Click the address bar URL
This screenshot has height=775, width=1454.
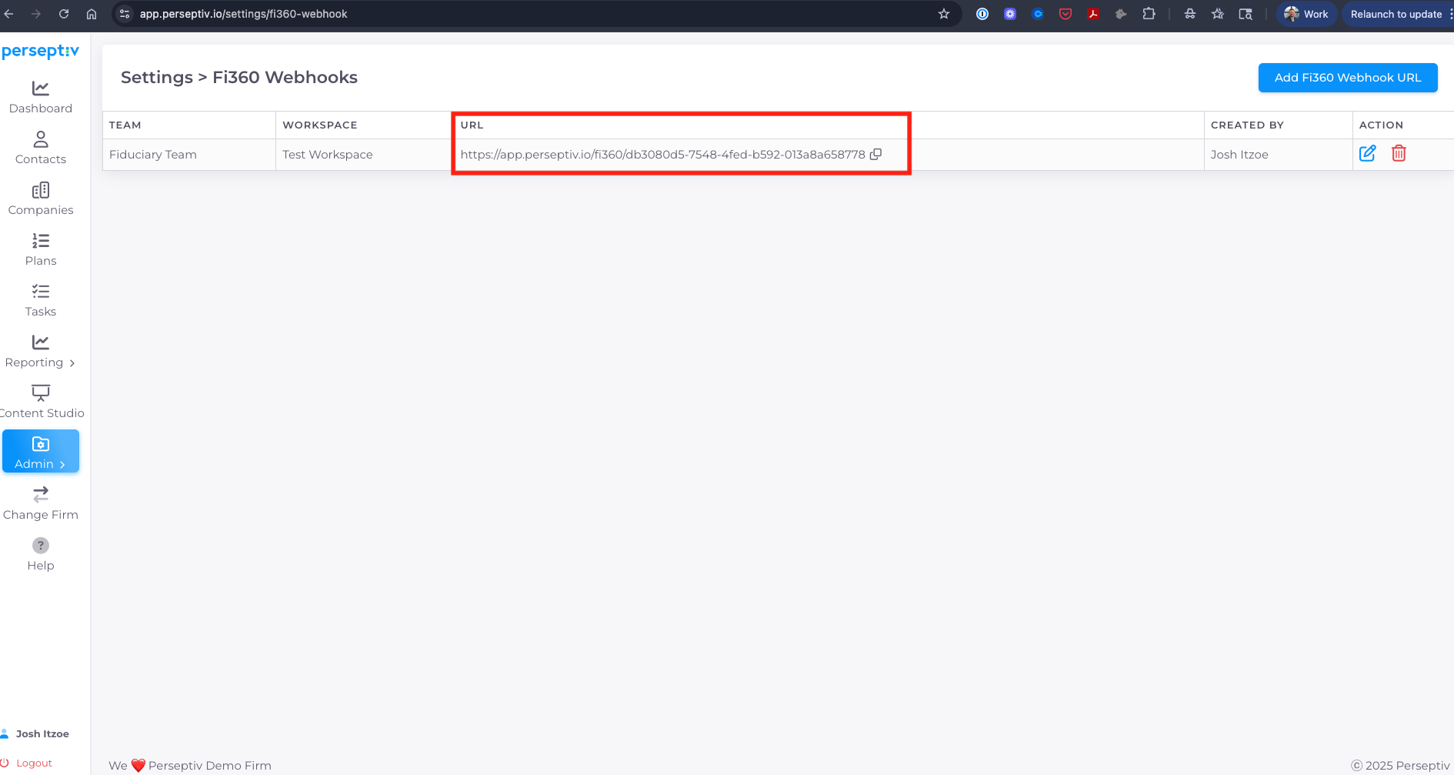click(243, 14)
